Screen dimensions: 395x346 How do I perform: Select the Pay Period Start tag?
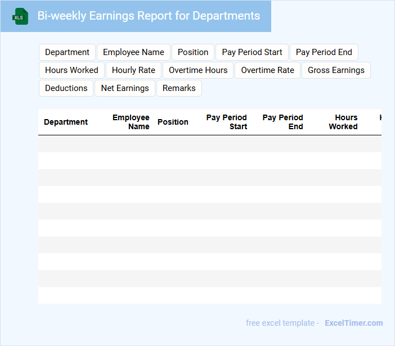pyautogui.click(x=252, y=52)
